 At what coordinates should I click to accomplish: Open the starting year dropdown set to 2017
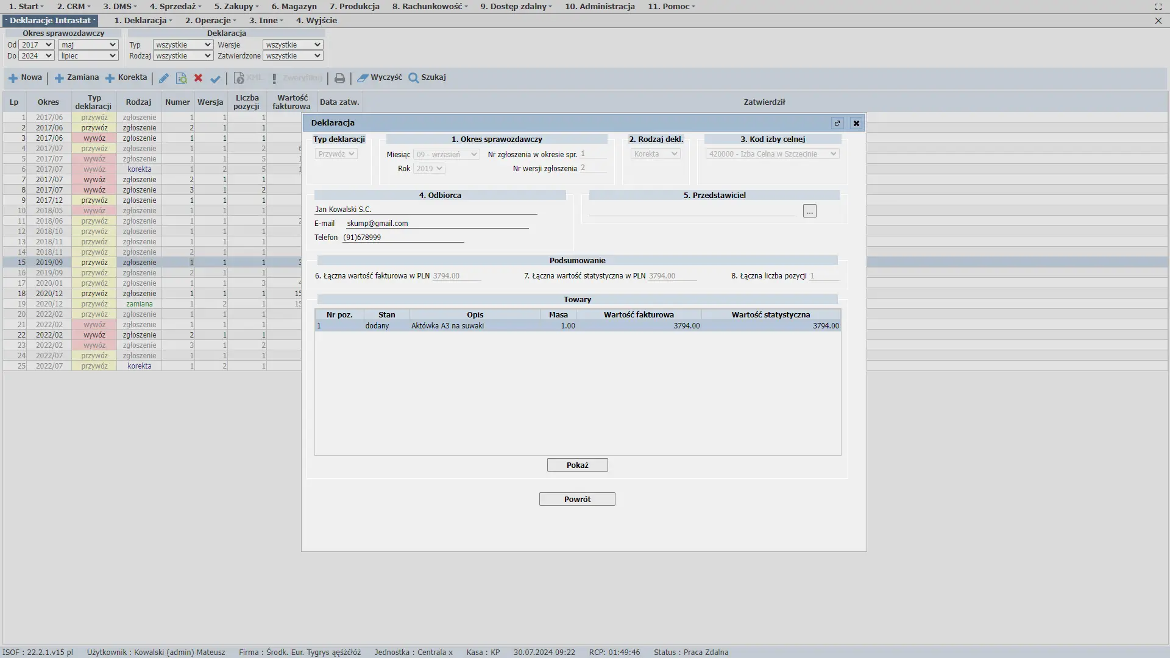tap(37, 44)
